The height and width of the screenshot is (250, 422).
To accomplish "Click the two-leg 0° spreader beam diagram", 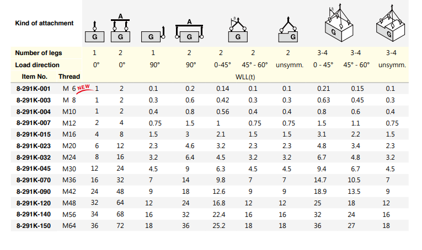I will (120, 28).
